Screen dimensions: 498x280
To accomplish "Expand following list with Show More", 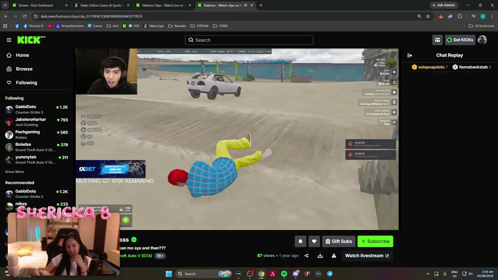I will 14,171.
